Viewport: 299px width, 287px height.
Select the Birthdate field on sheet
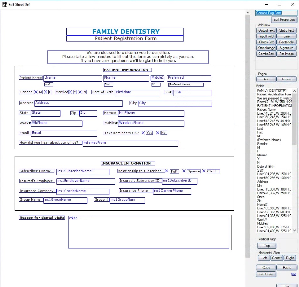[138, 93]
